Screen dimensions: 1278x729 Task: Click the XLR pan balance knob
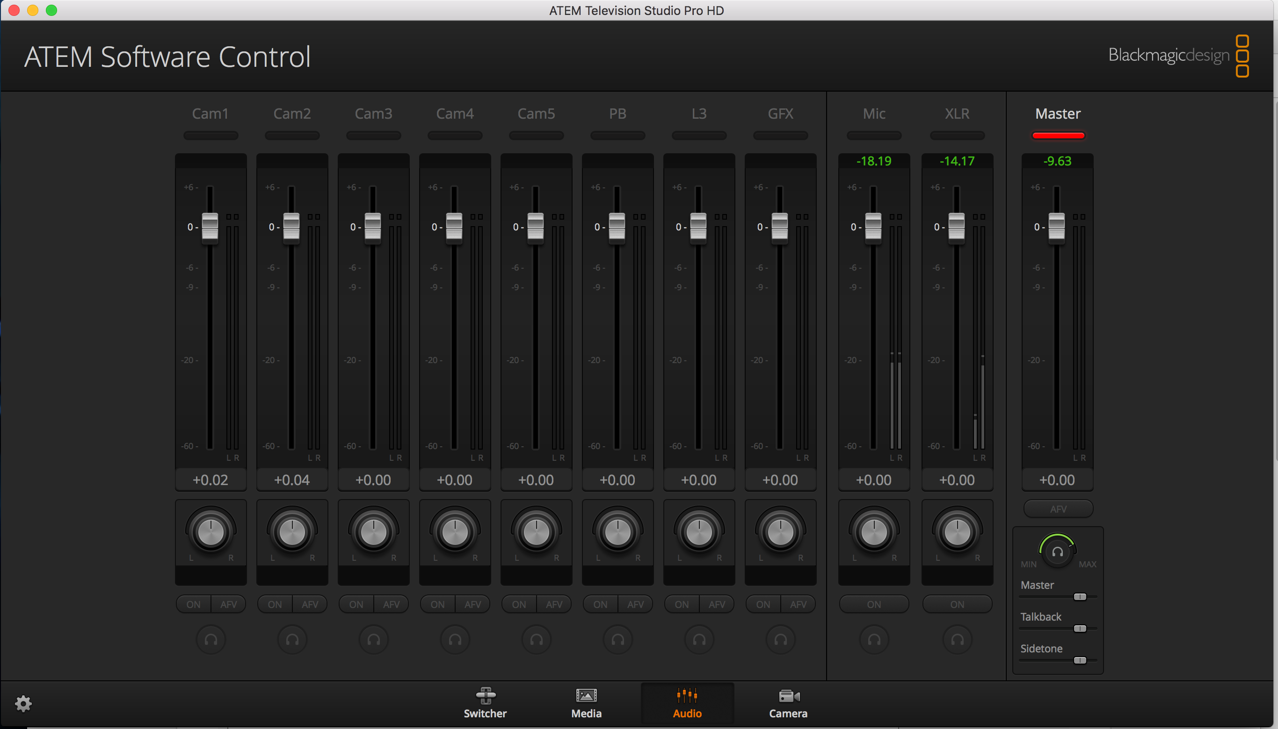coord(957,532)
